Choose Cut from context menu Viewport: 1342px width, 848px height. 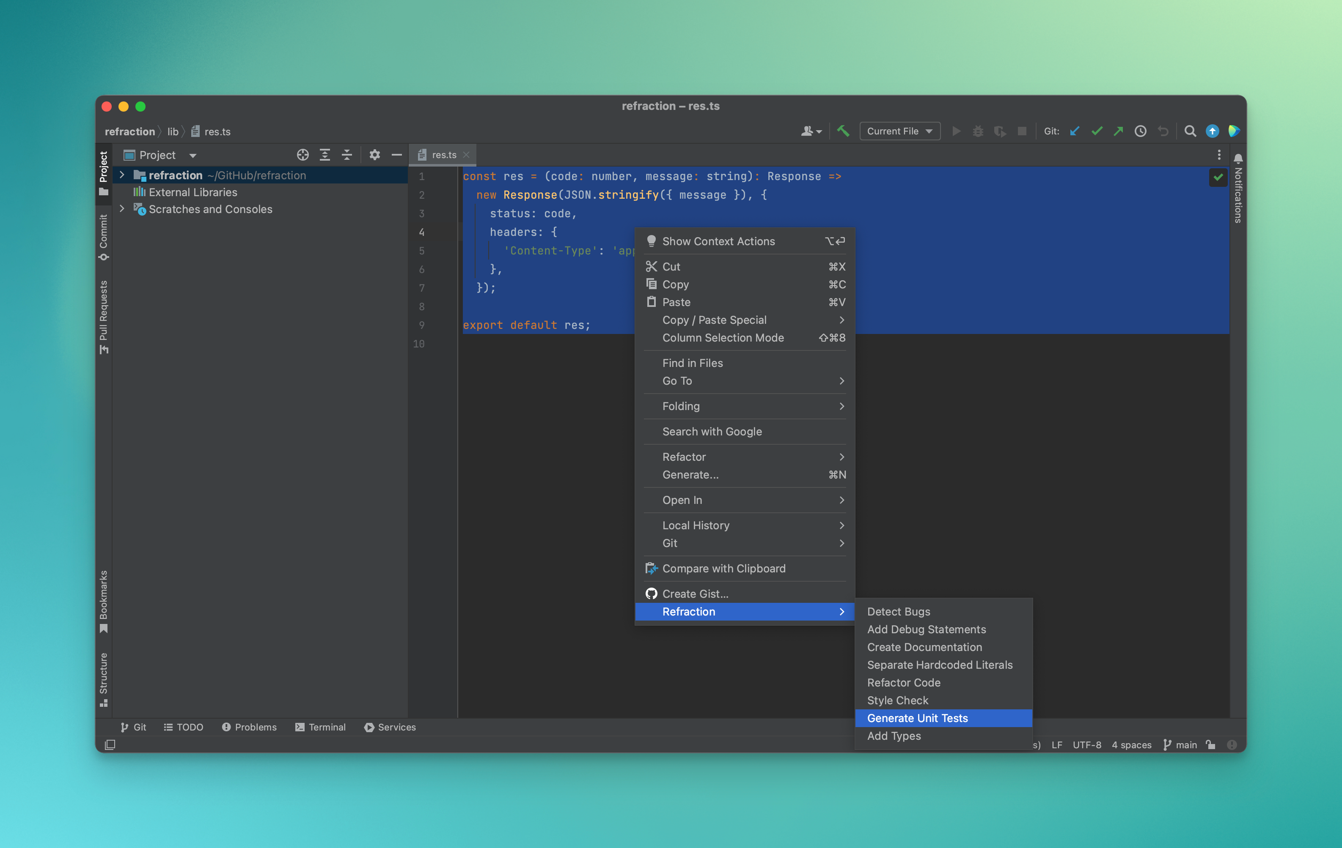(745, 267)
